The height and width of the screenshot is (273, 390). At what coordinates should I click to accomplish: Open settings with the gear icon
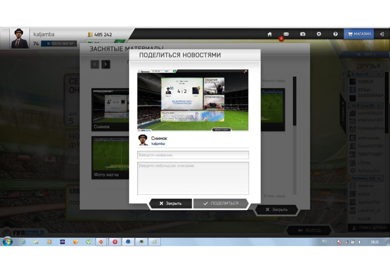point(319,34)
